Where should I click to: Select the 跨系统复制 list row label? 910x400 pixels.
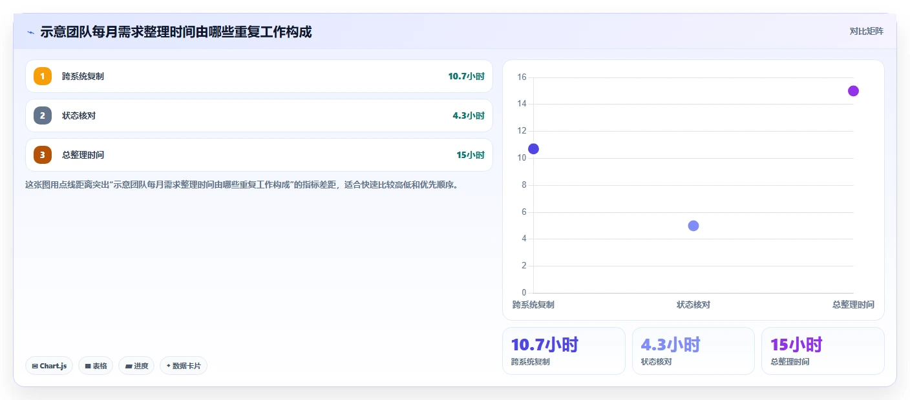(83, 76)
